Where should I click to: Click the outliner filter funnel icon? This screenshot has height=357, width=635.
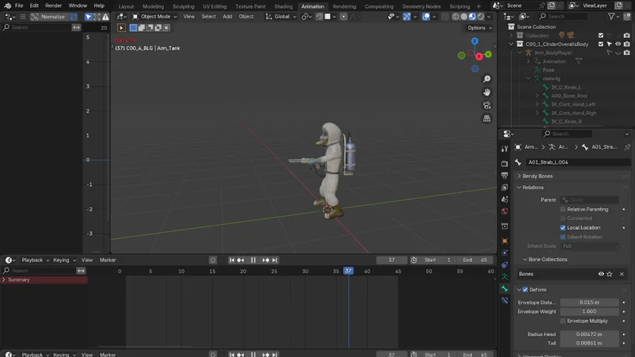pyautogui.click(x=612, y=16)
